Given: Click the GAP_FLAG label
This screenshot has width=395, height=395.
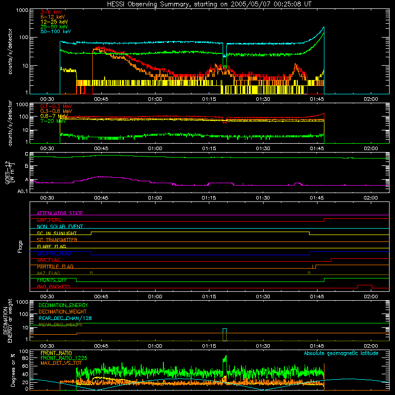Looking at the screenshot, I should tap(48, 220).
